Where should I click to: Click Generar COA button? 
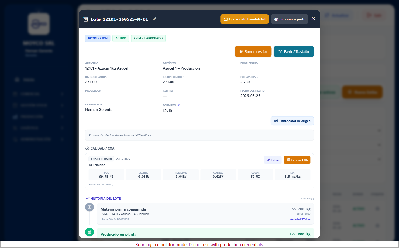297,160
